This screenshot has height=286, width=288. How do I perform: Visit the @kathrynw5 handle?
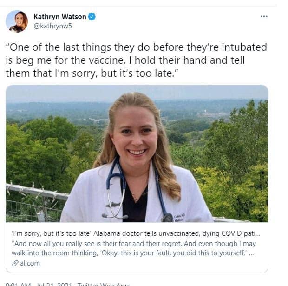[x=52, y=26]
